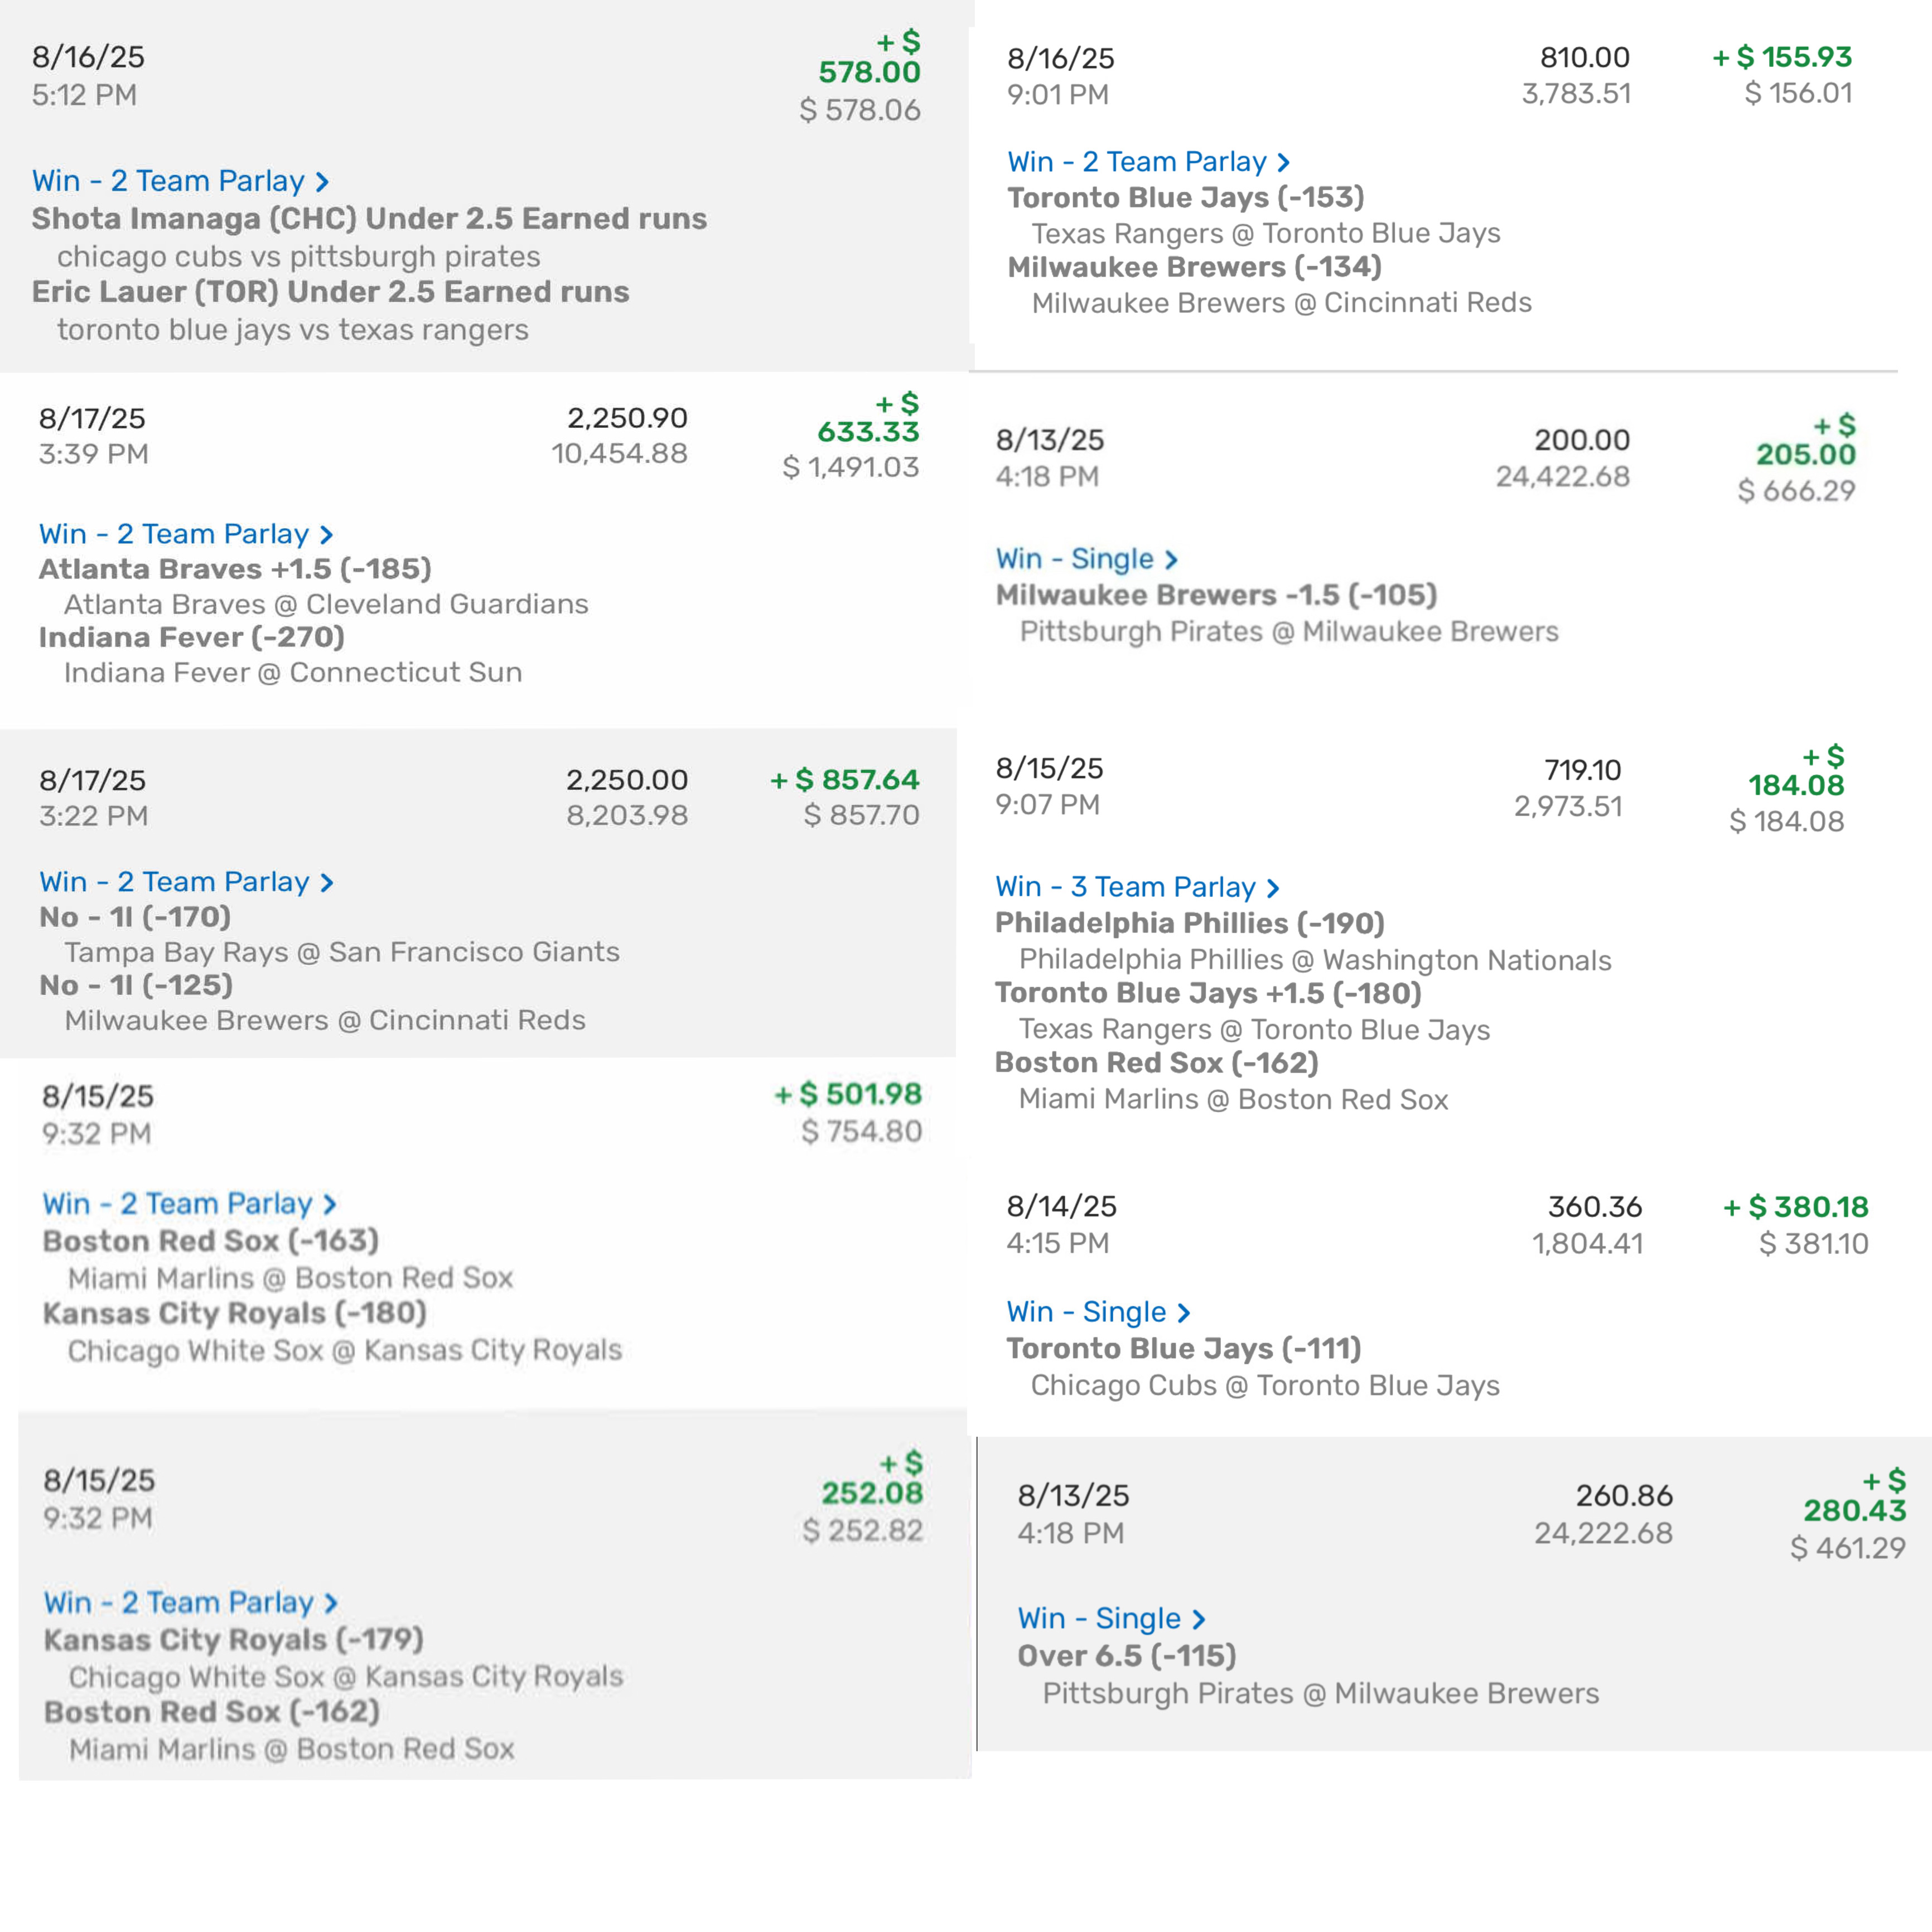Open the Win - 3 Team Parlay link
This screenshot has height=1932, width=1932.
click(x=1125, y=887)
